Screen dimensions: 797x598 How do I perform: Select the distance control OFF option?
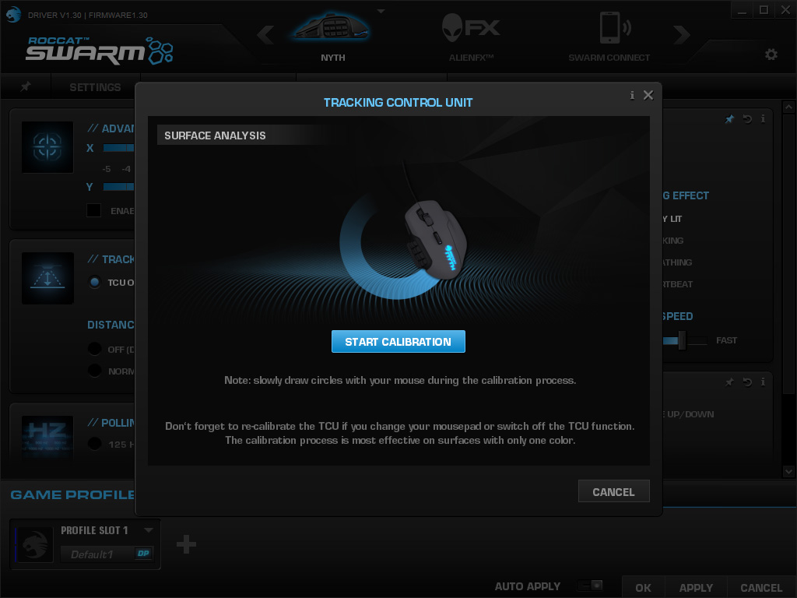(94, 349)
